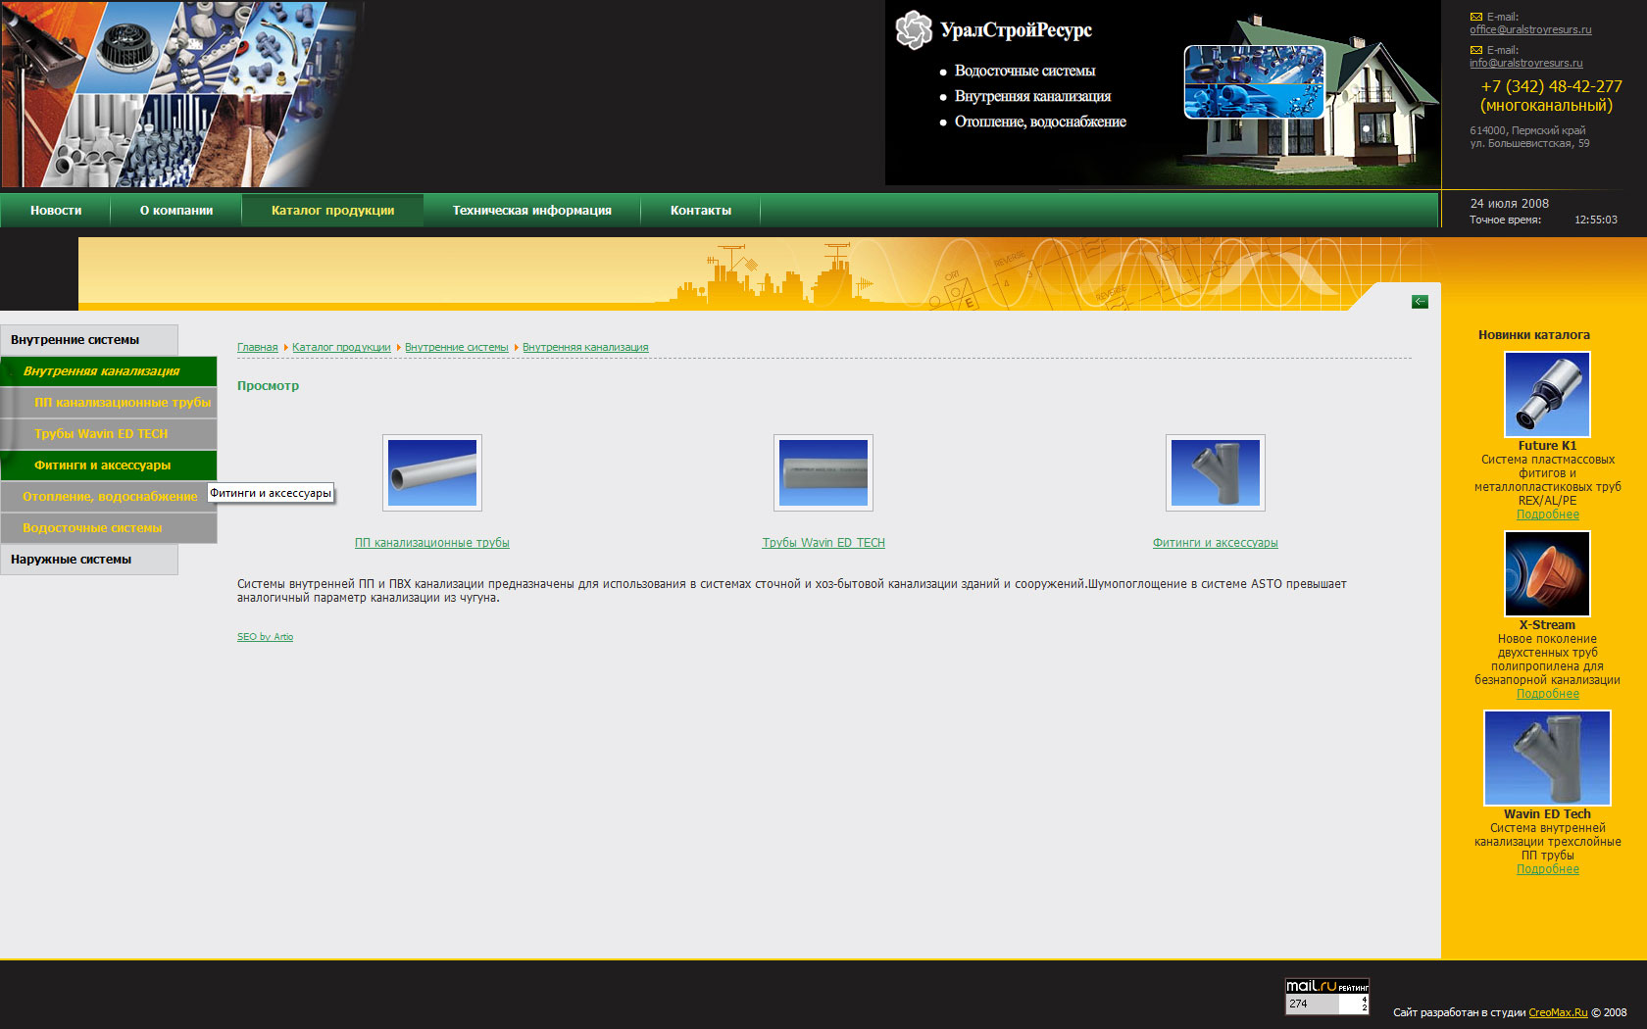Select Фитинги и аксессуары sidebar item
1647x1029 pixels.
coord(109,465)
